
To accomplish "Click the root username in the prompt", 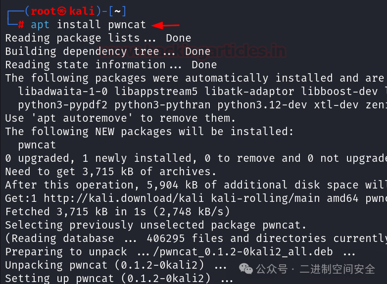I will (44, 11).
